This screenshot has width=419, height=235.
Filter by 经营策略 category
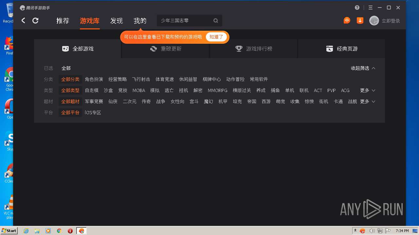[118, 79]
